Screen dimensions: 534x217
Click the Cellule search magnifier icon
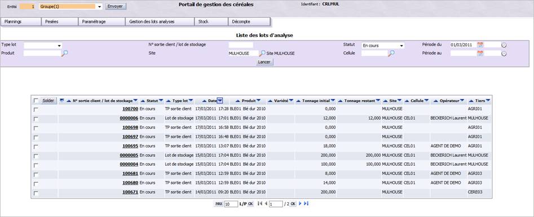click(x=392, y=53)
